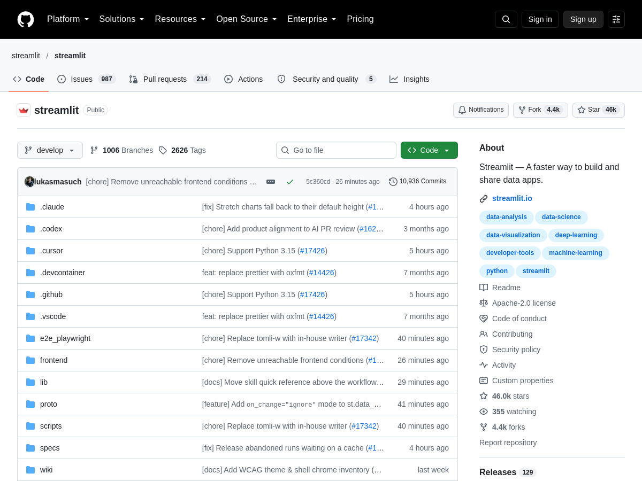Screen dimensions: 642x481
Task: Click the Notifications button
Action: (481, 110)
